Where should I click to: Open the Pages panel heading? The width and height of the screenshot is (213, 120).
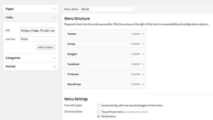click(x=10, y=9)
